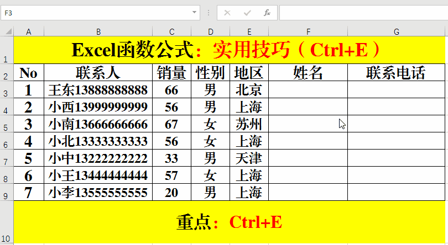Click the '性别' header cell

(x=211, y=72)
